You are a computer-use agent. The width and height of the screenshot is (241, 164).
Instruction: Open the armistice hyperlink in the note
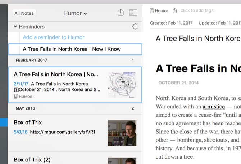pyautogui.click(x=214, y=107)
